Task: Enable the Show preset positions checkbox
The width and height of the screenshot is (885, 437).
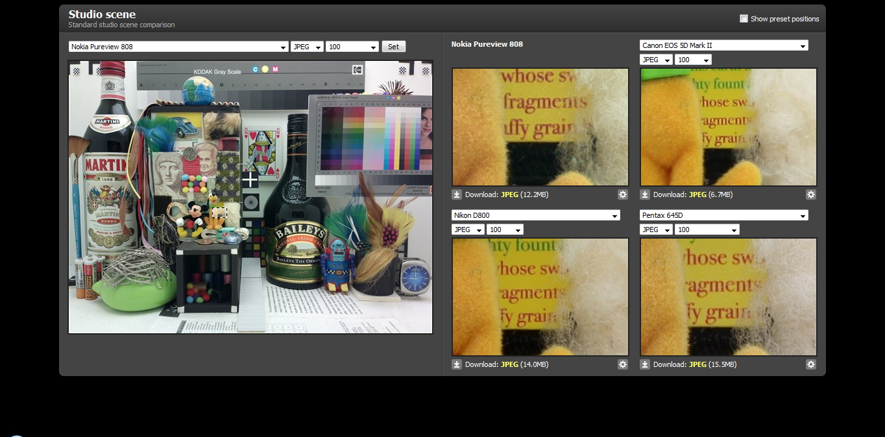Action: click(x=744, y=19)
